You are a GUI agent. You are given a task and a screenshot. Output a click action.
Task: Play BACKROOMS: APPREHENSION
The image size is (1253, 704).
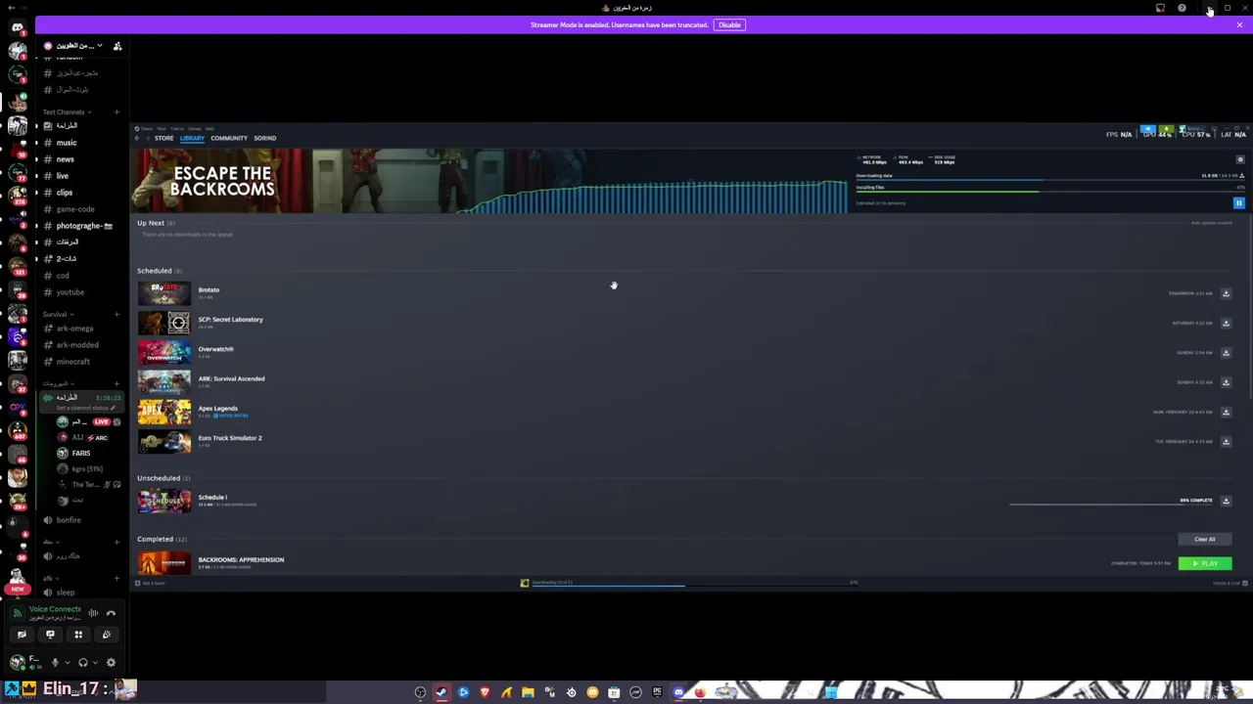(1205, 563)
